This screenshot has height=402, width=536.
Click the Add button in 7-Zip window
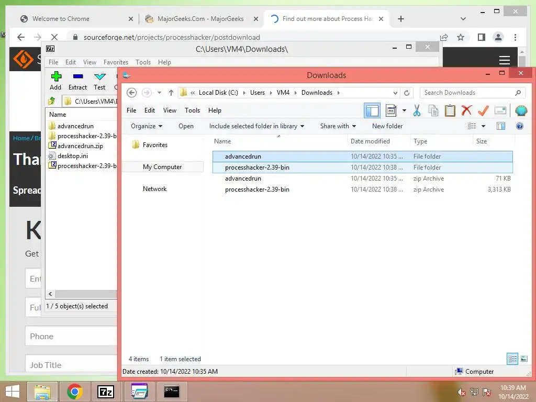pos(55,81)
